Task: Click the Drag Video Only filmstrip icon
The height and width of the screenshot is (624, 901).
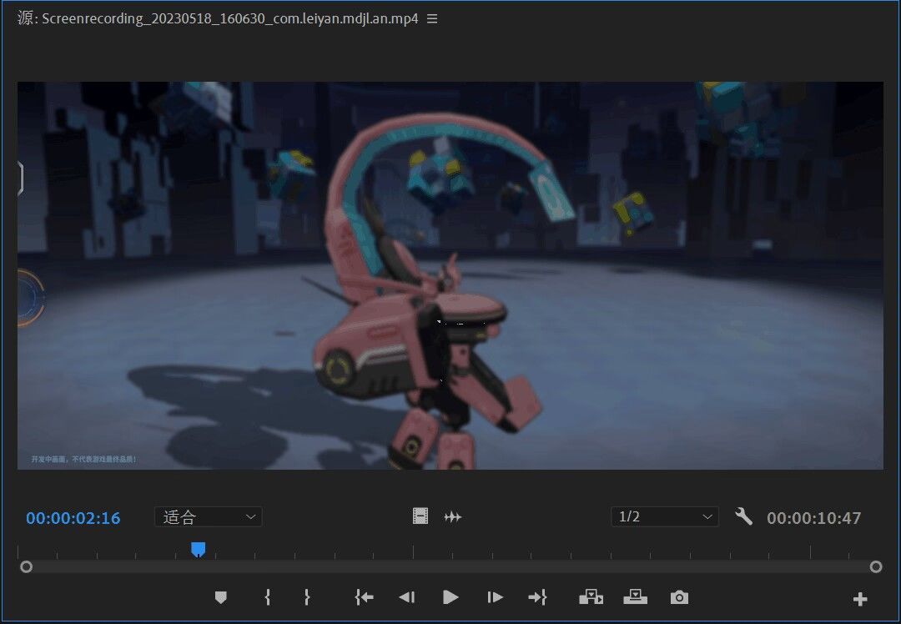Action: (420, 516)
